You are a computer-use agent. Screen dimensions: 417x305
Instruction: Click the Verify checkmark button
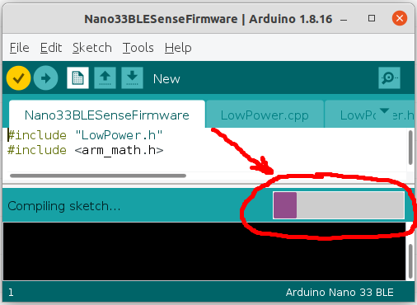pos(18,78)
